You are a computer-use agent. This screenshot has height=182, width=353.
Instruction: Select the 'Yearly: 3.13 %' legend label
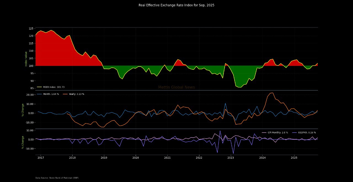(x=76, y=94)
